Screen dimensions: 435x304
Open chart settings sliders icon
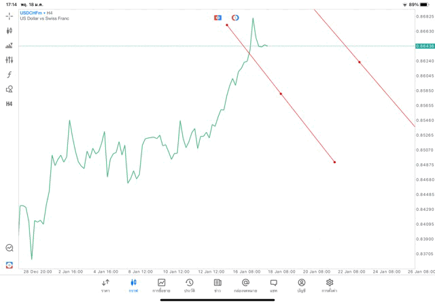click(x=10, y=60)
